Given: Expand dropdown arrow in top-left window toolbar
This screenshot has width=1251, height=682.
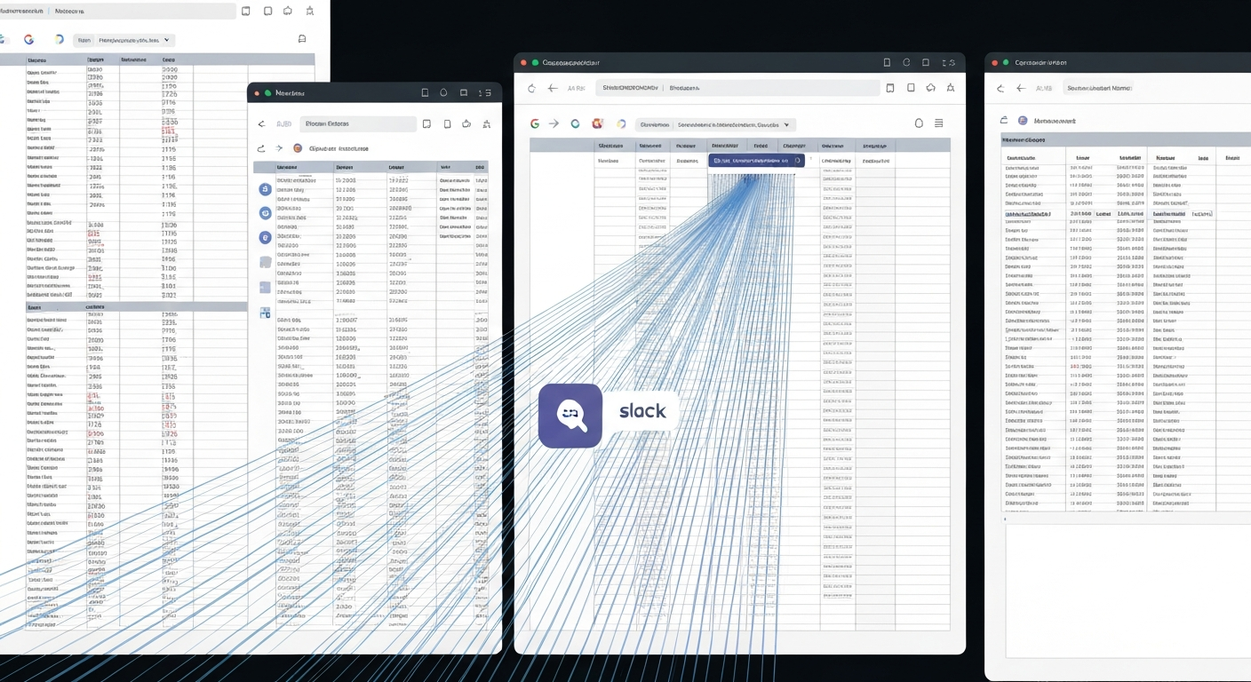Looking at the screenshot, I should coord(167,40).
